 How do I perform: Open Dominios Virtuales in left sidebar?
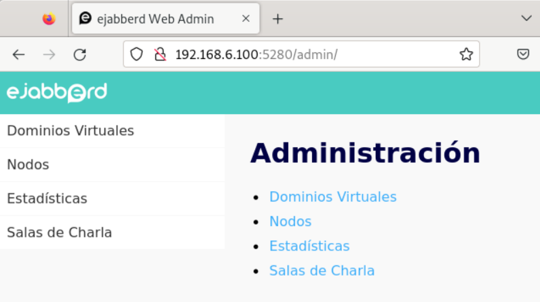(71, 130)
